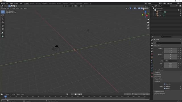
Task: Select the Select Box tool
Action: [3, 12]
